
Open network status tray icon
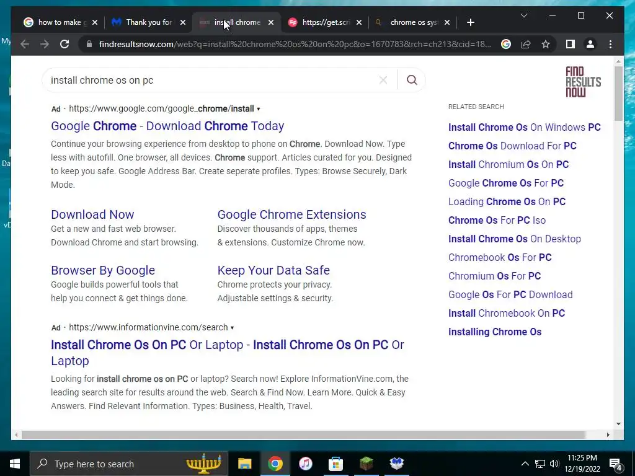click(x=540, y=464)
